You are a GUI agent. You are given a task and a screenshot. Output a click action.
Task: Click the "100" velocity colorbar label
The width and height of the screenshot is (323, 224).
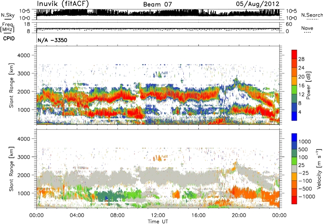pos(303,157)
